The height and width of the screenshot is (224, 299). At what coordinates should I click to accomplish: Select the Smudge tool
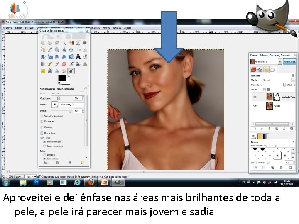(64, 71)
